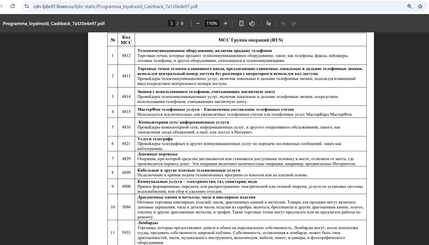Click the fit to page icon
The image size is (429, 245).
(x=241, y=24)
